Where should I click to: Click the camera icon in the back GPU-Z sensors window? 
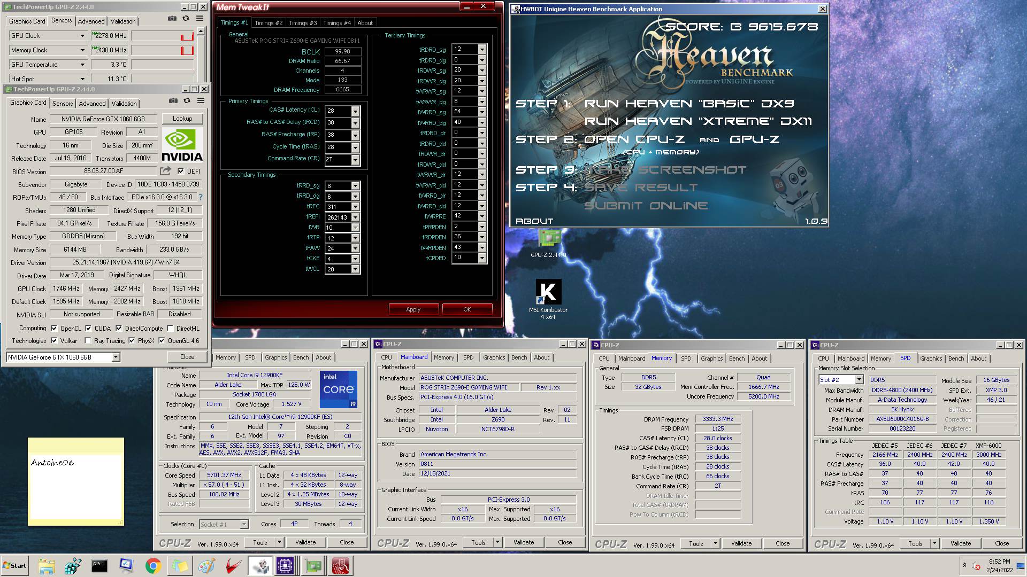click(172, 18)
